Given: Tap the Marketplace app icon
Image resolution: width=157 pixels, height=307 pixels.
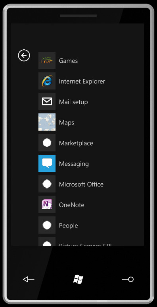Looking at the screenshot, I should click(47, 143).
